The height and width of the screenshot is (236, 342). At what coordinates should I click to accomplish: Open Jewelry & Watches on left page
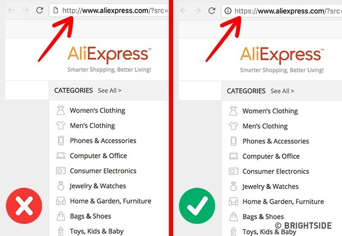pyautogui.click(x=98, y=186)
